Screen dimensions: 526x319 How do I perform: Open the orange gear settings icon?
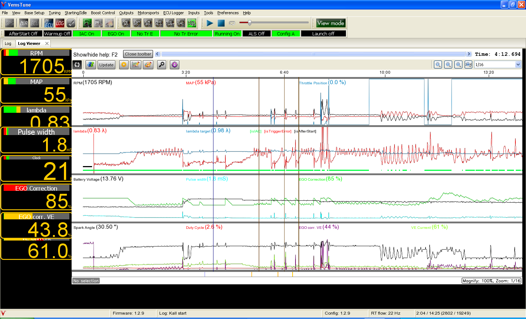[124, 65]
